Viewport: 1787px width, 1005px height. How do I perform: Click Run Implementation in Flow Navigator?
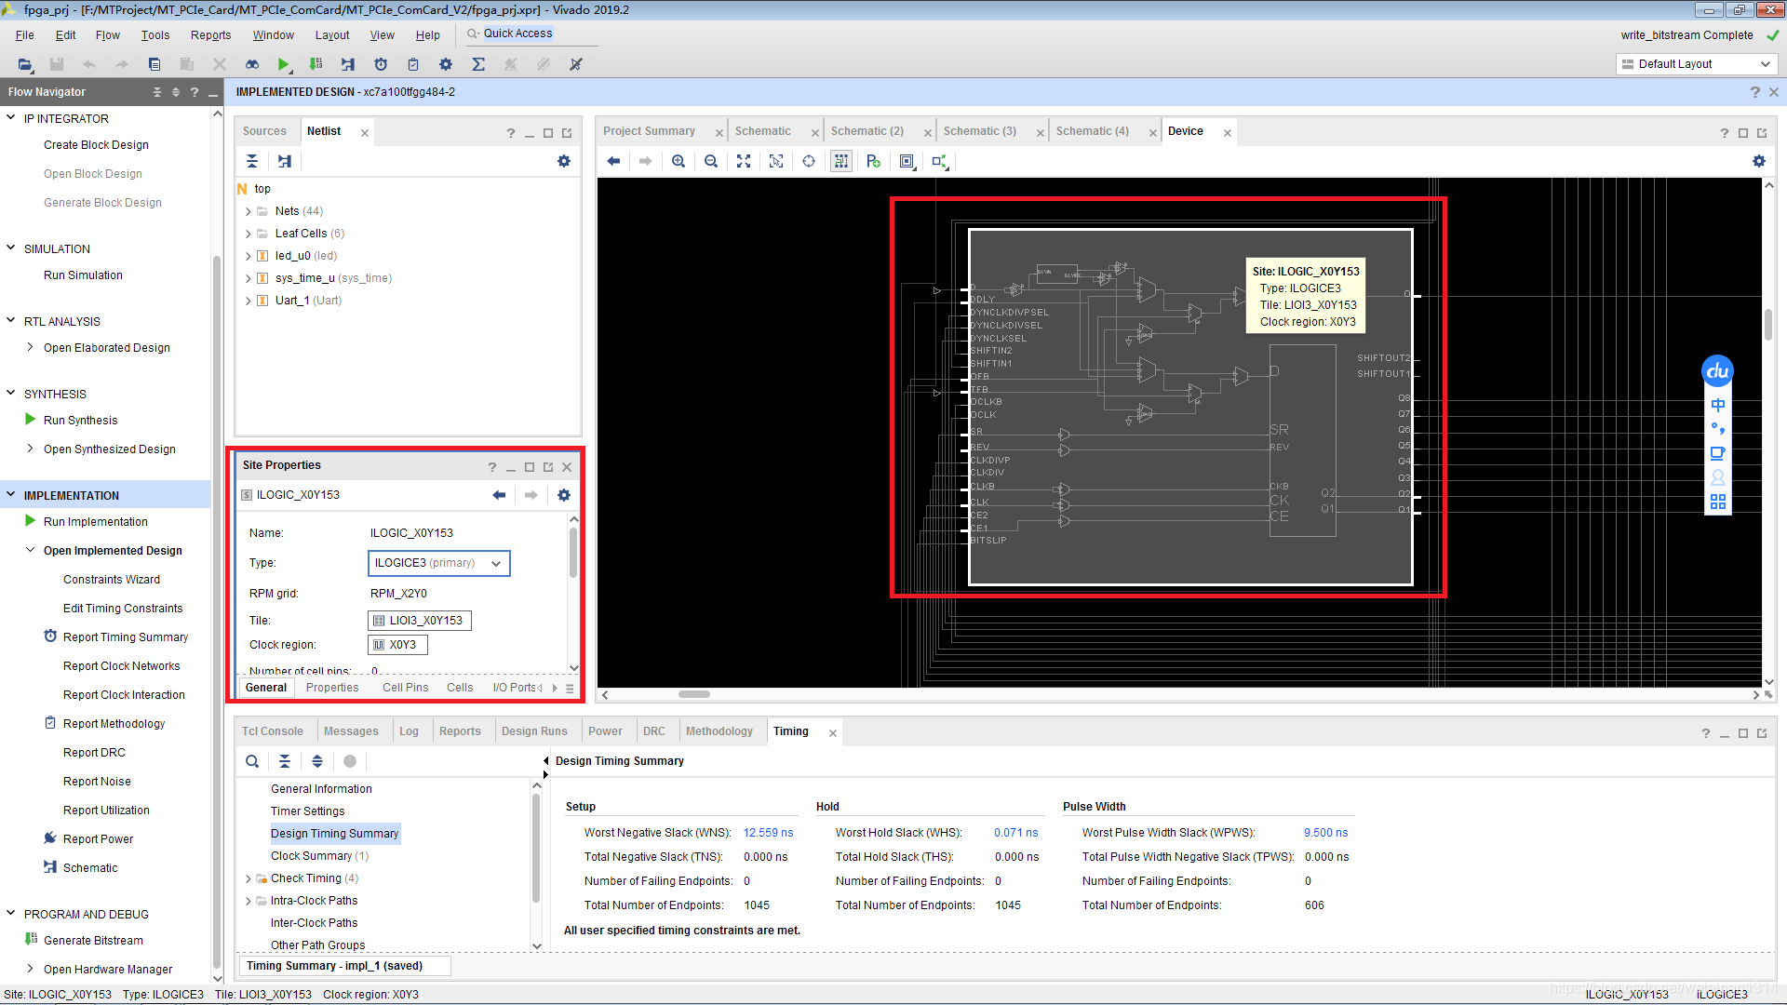[96, 521]
